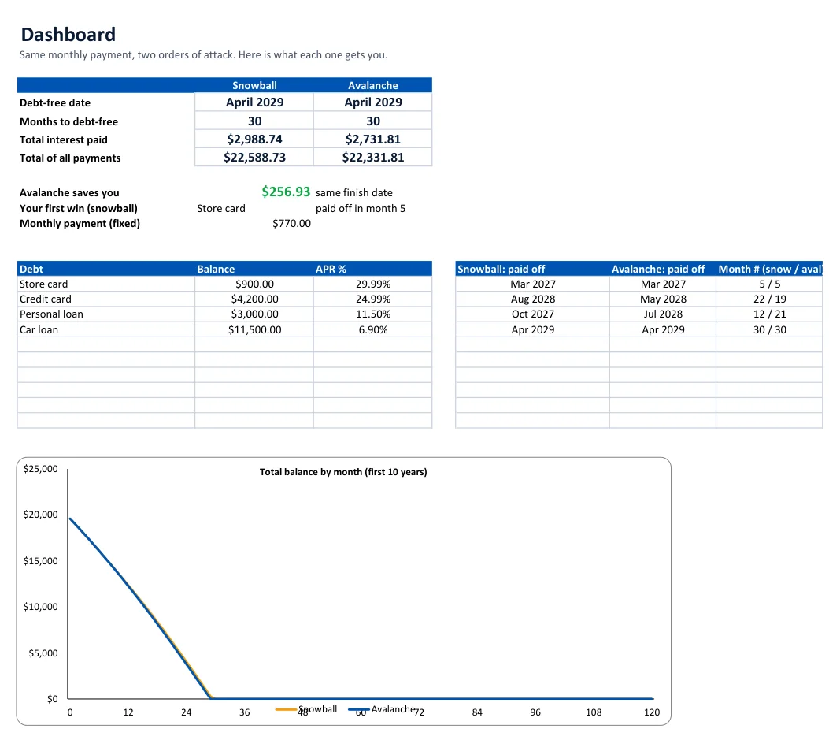
Task: Select April 2029 under the Snowball column
Action: point(254,102)
